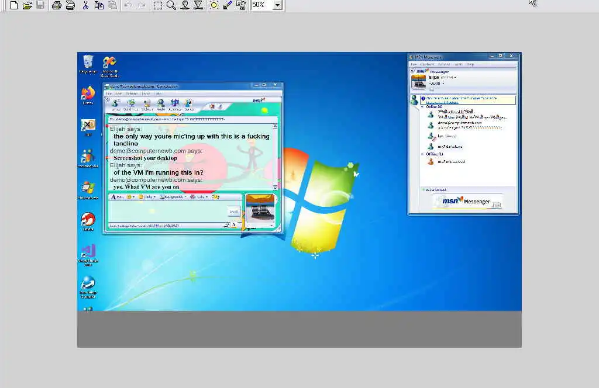Open Help menu in MSN Messenger window
This screenshot has width=599, height=388.
(470, 64)
